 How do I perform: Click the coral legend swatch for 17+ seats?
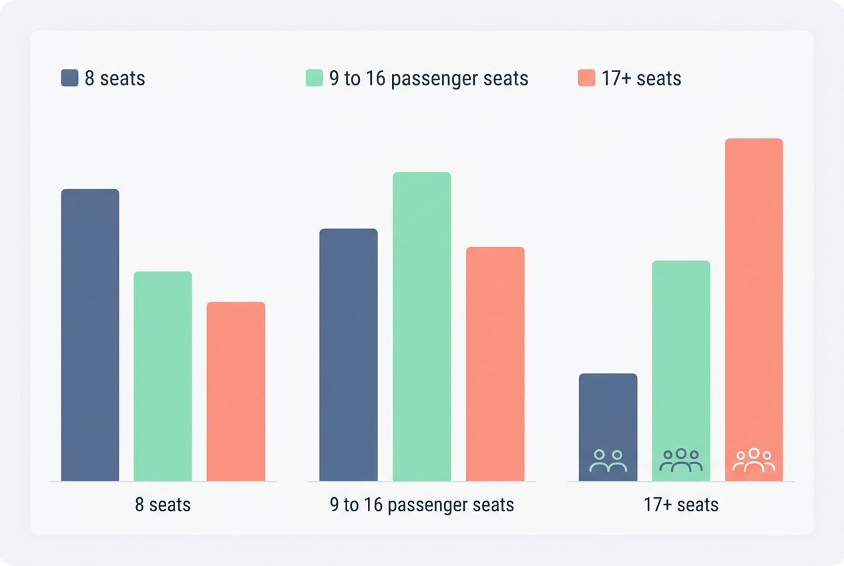(x=586, y=78)
